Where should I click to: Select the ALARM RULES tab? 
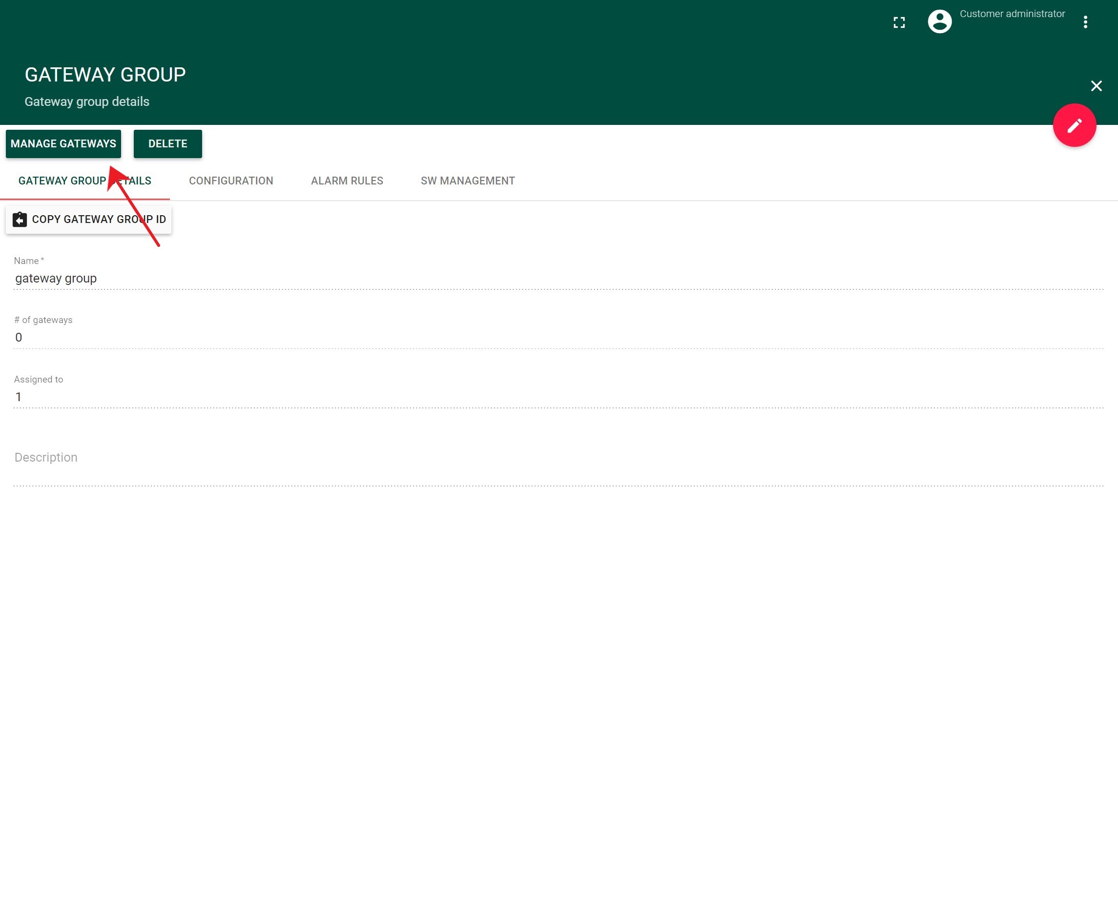pyautogui.click(x=346, y=180)
